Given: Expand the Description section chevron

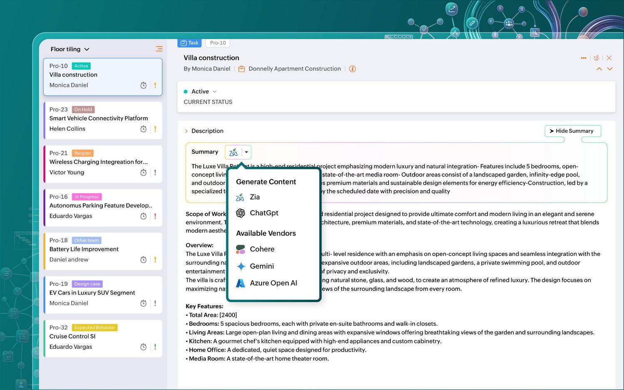Looking at the screenshot, I should 186,131.
